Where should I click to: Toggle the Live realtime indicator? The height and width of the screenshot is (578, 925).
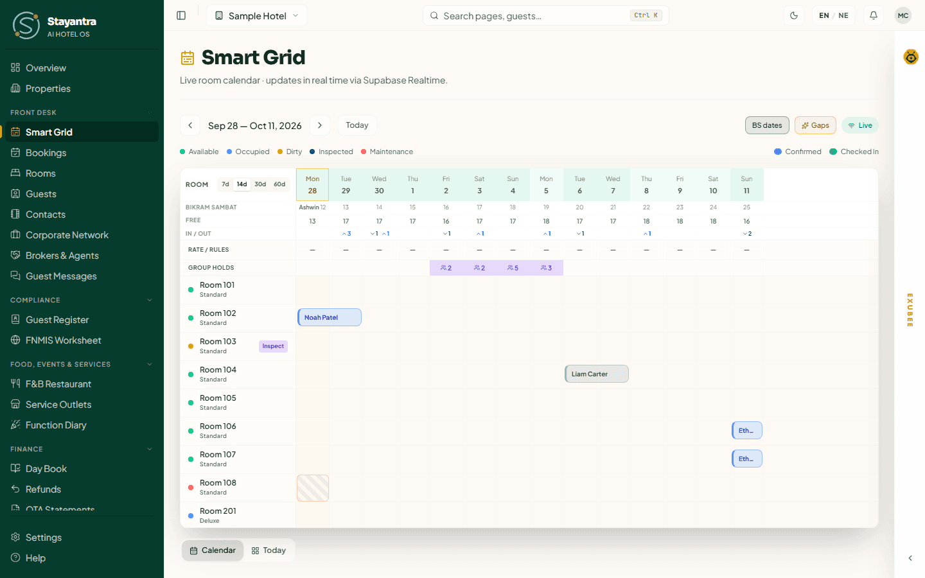[x=860, y=125]
